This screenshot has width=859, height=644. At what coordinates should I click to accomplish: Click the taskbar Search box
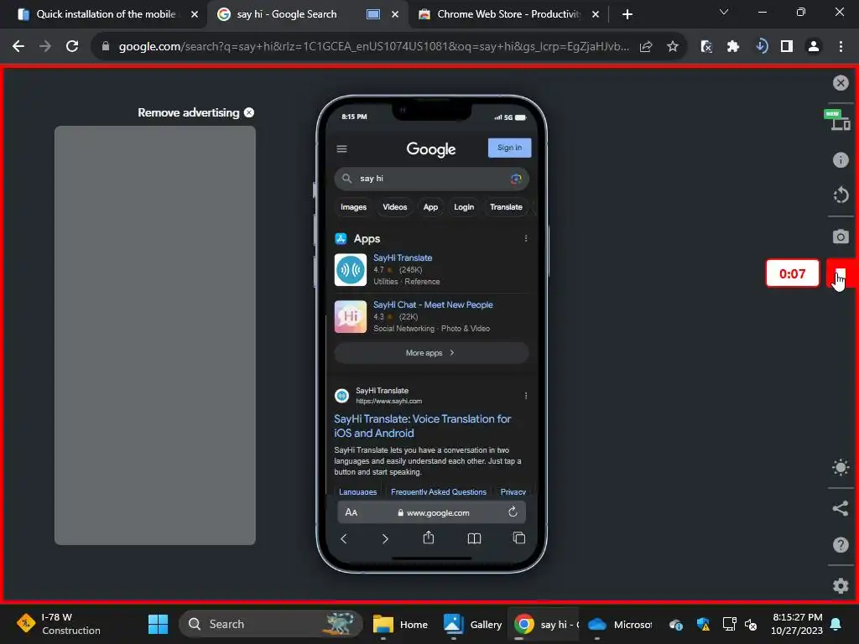pyautogui.click(x=271, y=624)
